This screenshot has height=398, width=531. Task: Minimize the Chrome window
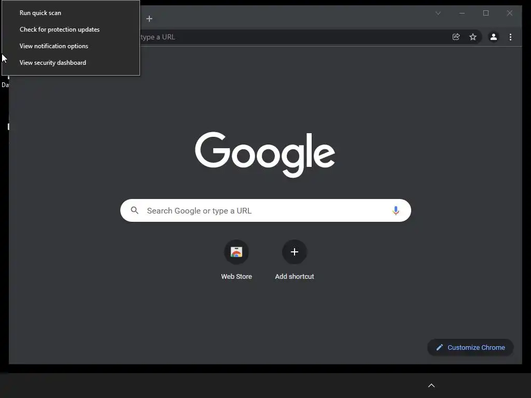(462, 13)
